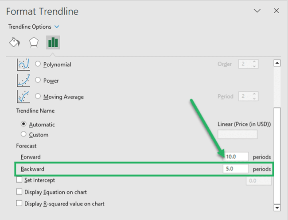Screen dimensions: 288x220
Task: Click the scrollbar up arrow
Action: [x=277, y=63]
